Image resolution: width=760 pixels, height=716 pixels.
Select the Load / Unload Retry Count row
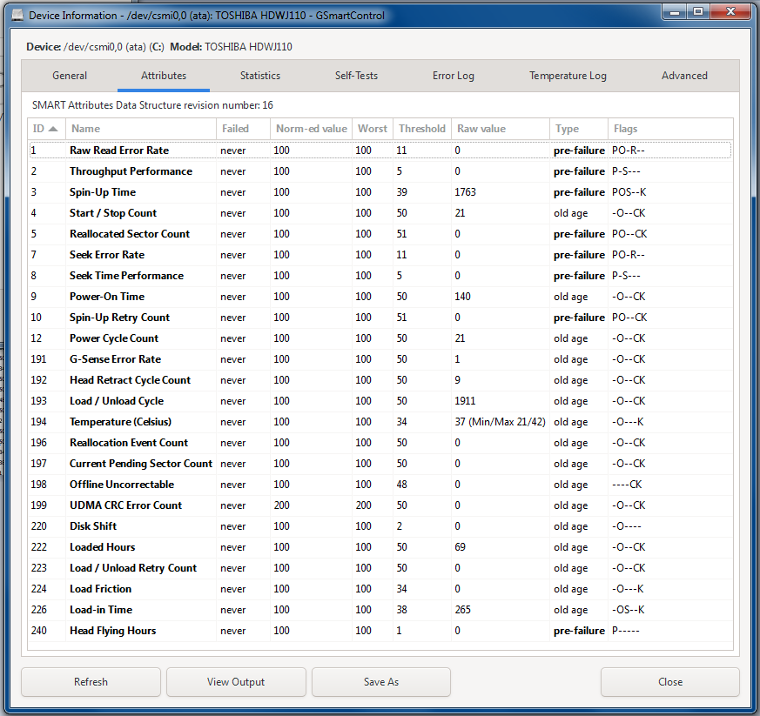pos(380,568)
